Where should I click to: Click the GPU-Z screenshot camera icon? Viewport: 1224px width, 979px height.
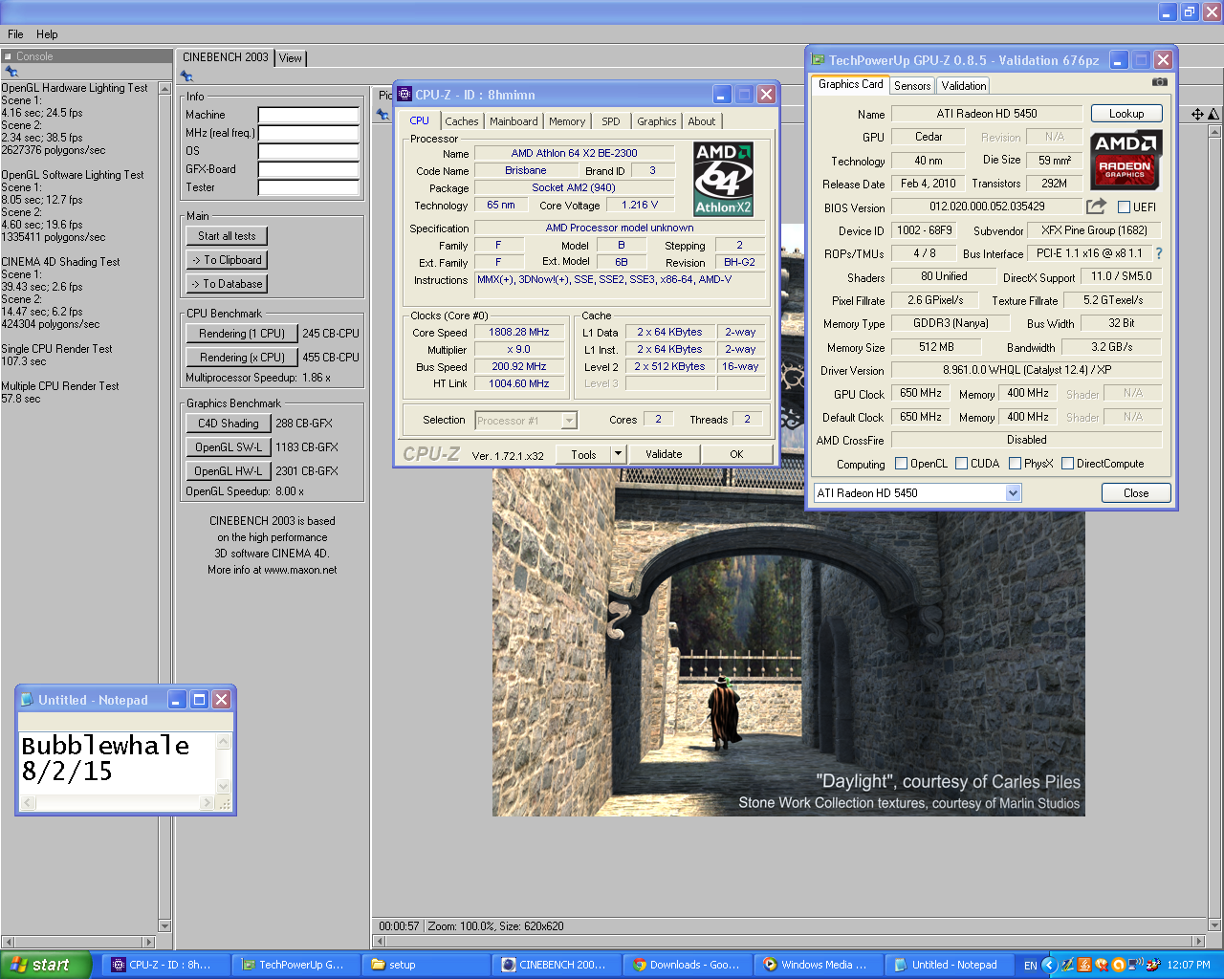click(1159, 83)
